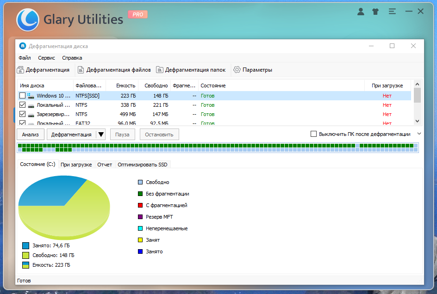Image resolution: width=437 pixels, height=294 pixels.
Task: Click the Остановить button
Action: 159,135
